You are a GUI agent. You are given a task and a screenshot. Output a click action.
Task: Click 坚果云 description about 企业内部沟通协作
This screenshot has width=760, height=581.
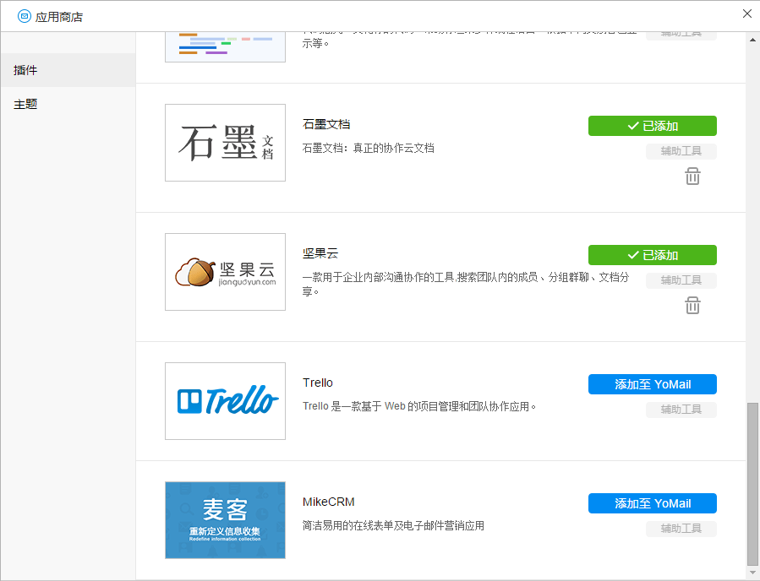[466, 285]
